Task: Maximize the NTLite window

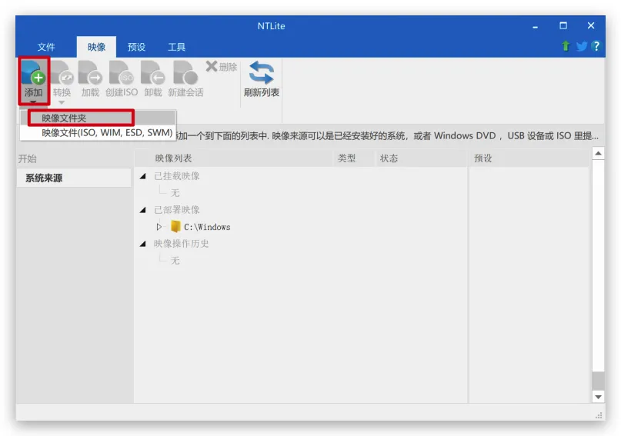Action: pos(563,25)
